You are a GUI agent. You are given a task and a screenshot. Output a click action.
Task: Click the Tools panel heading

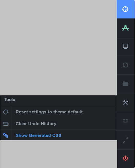pyautogui.click(x=10, y=100)
